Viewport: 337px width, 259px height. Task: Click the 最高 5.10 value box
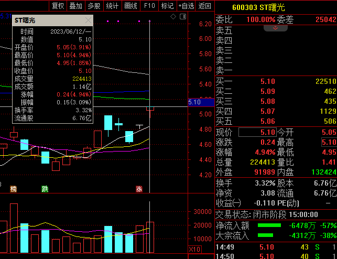pos(329,142)
